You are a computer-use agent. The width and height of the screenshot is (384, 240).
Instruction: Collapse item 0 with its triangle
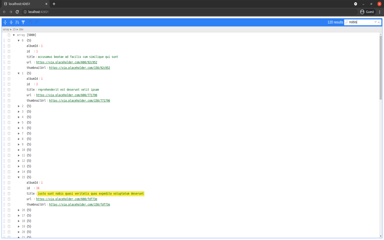[19, 40]
